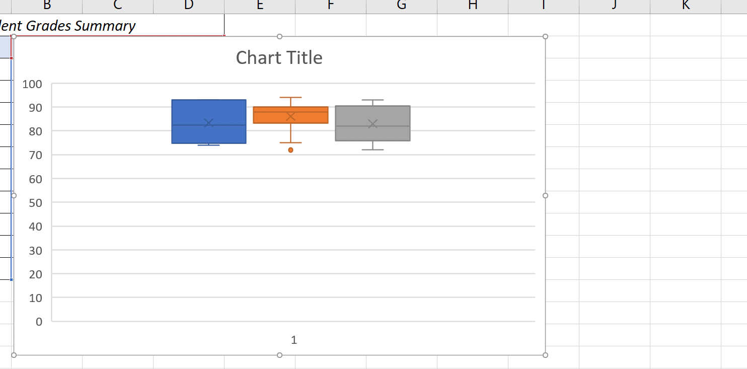Click the category axis label 1
This screenshot has width=747, height=369.
click(x=293, y=340)
